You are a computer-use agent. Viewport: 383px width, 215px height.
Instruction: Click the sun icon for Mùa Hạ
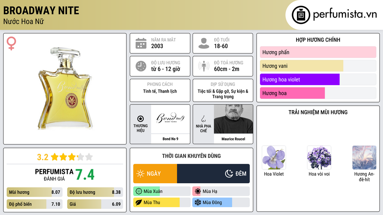pyautogui.click(x=198, y=191)
